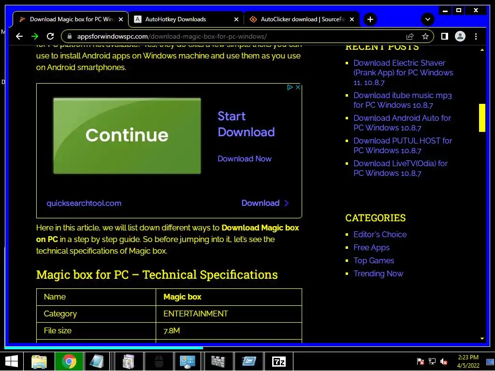The height and width of the screenshot is (371, 495).
Task: Open Download LiveTV(Odia) for PC post
Action: [400, 168]
